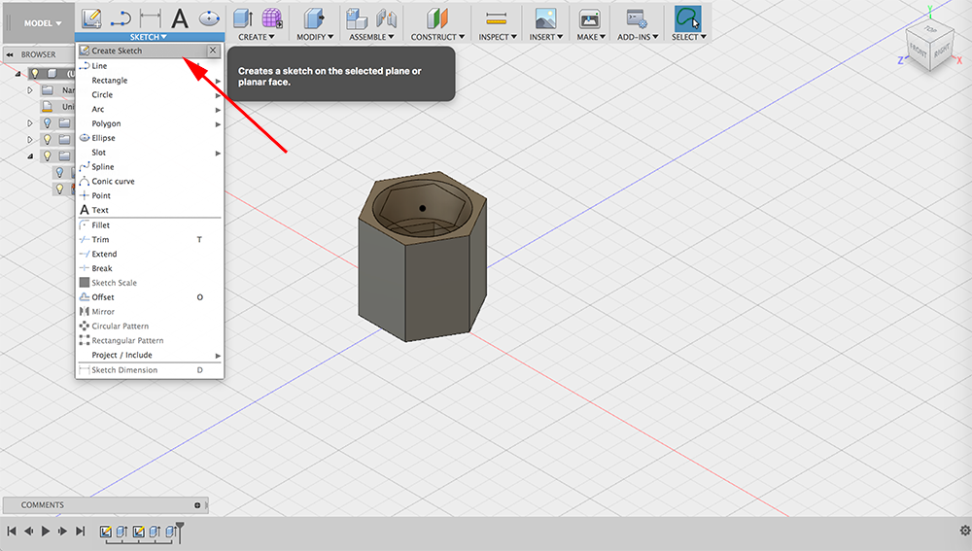Choose Fillet from the Sketch menu
This screenshot has width=972, height=551.
(150, 225)
